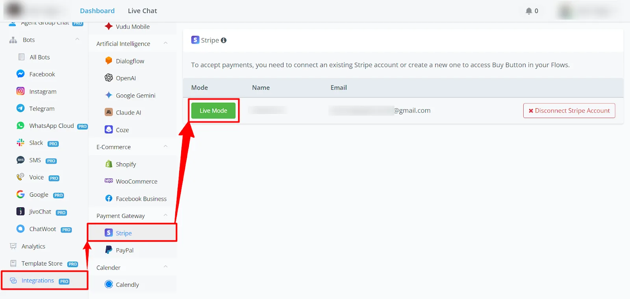This screenshot has width=630, height=299.
Task: Click the Stripe page title text
Action: click(210, 40)
